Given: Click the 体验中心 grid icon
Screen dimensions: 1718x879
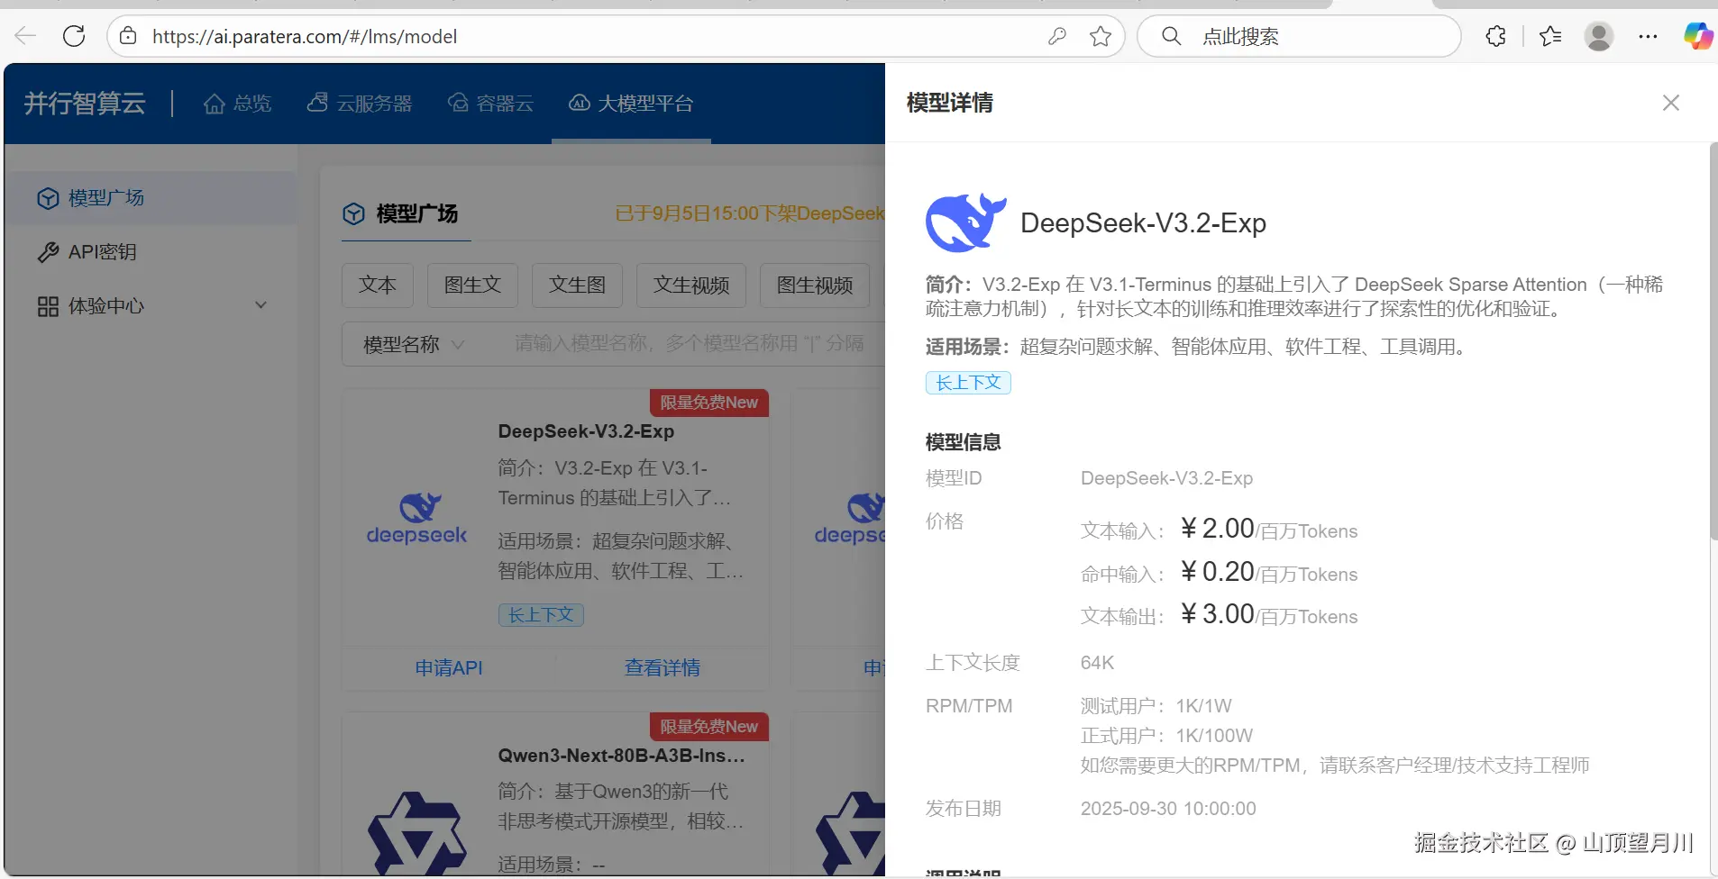Looking at the screenshot, I should [48, 306].
